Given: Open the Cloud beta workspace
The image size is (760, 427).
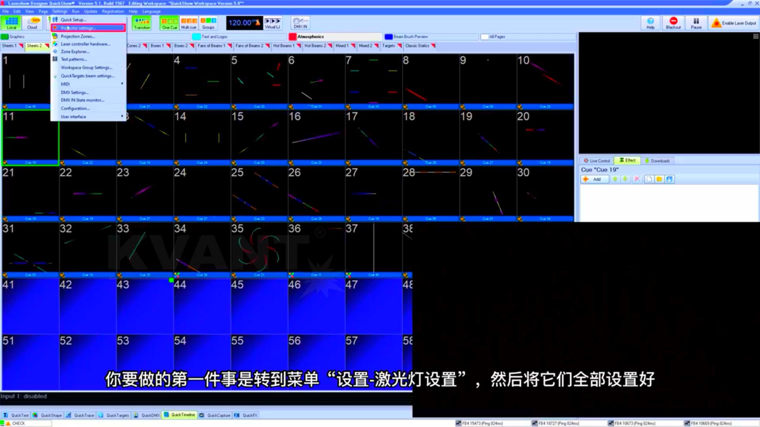Looking at the screenshot, I should 32,23.
